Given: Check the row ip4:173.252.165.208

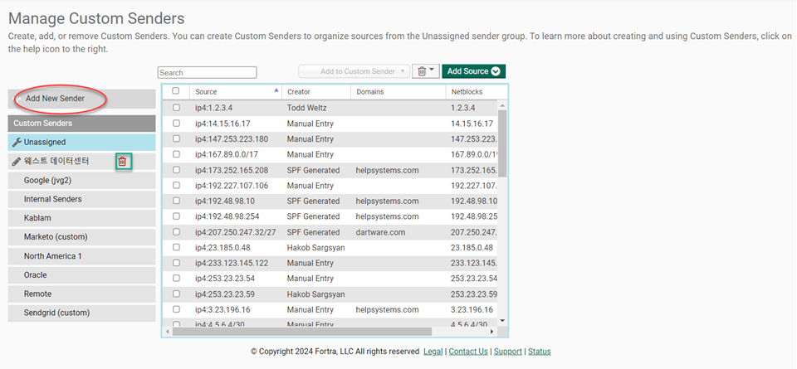Looking at the screenshot, I should click(176, 170).
